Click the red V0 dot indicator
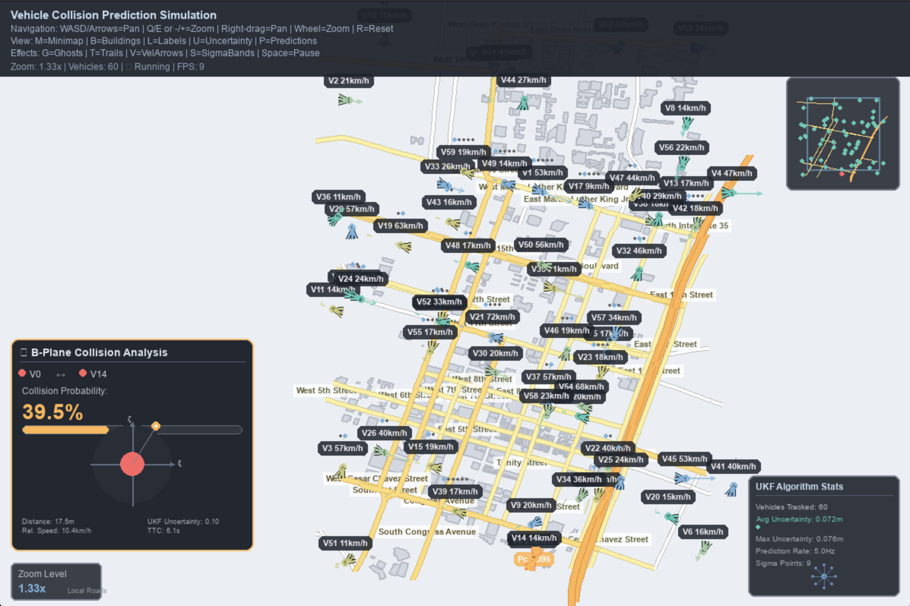910x606 pixels. [x=22, y=373]
